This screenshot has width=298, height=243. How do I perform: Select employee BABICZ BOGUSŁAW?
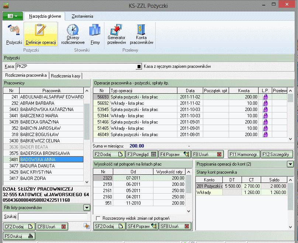43,135
